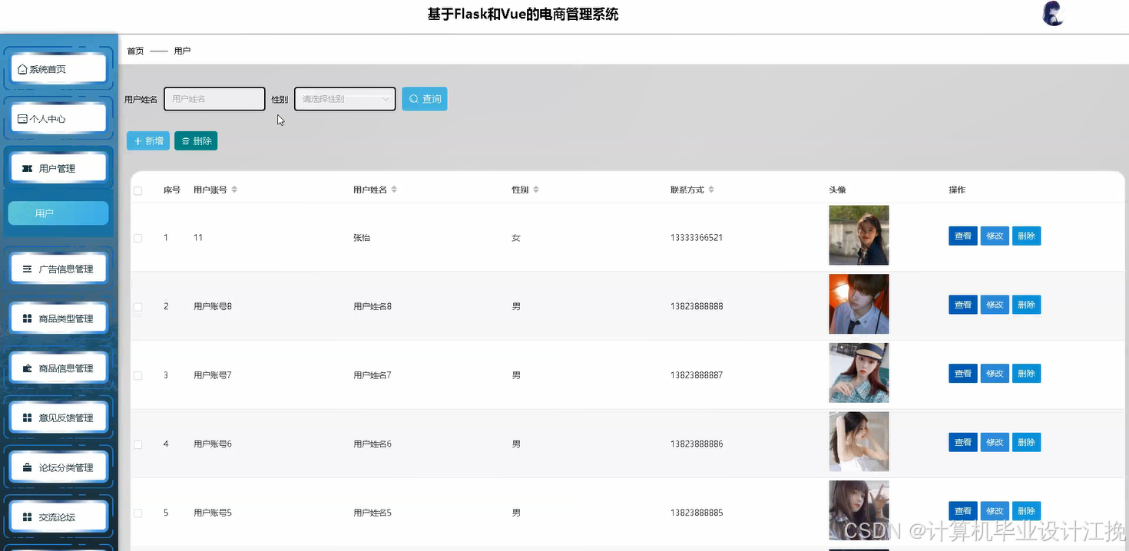Click 修改 for user 张怡

pyautogui.click(x=995, y=236)
